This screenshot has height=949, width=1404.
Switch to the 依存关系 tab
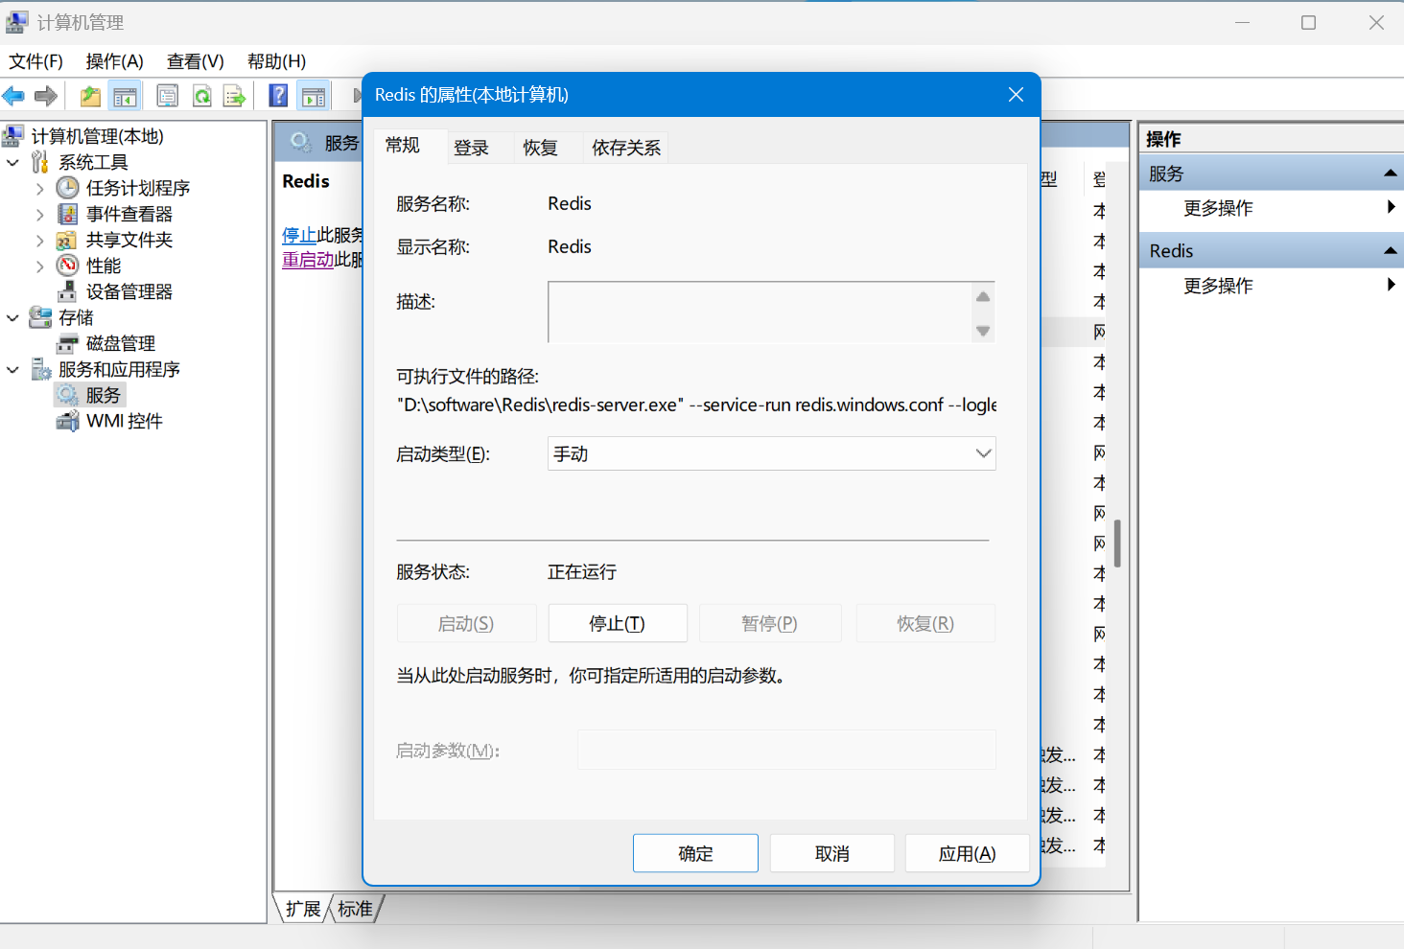626,148
